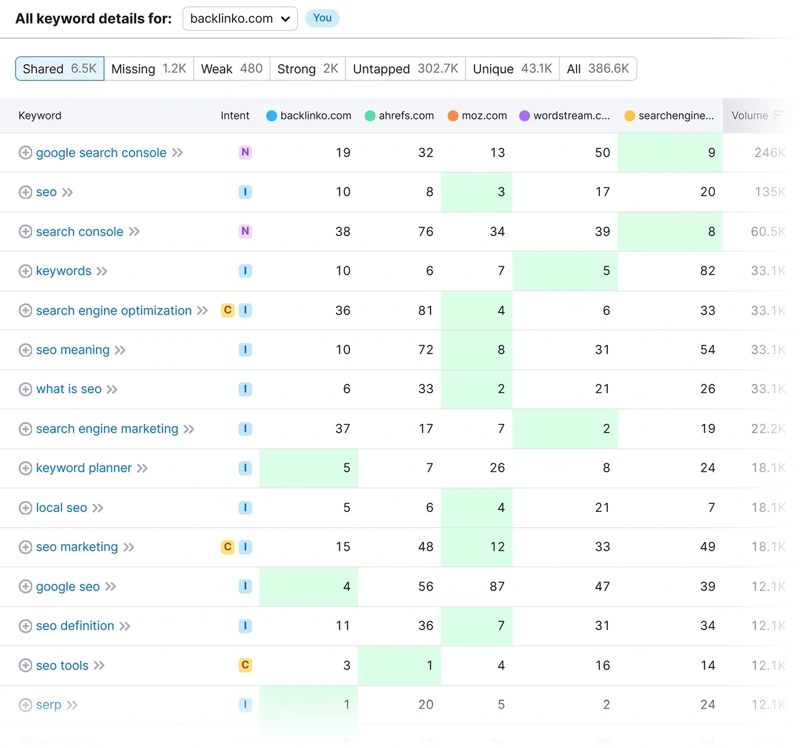Click double-arrow icon after keywords
805x748 pixels.
tap(102, 271)
